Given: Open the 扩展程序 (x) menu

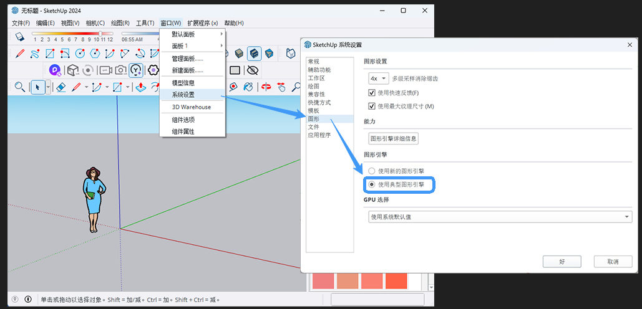Looking at the screenshot, I should 203,23.
